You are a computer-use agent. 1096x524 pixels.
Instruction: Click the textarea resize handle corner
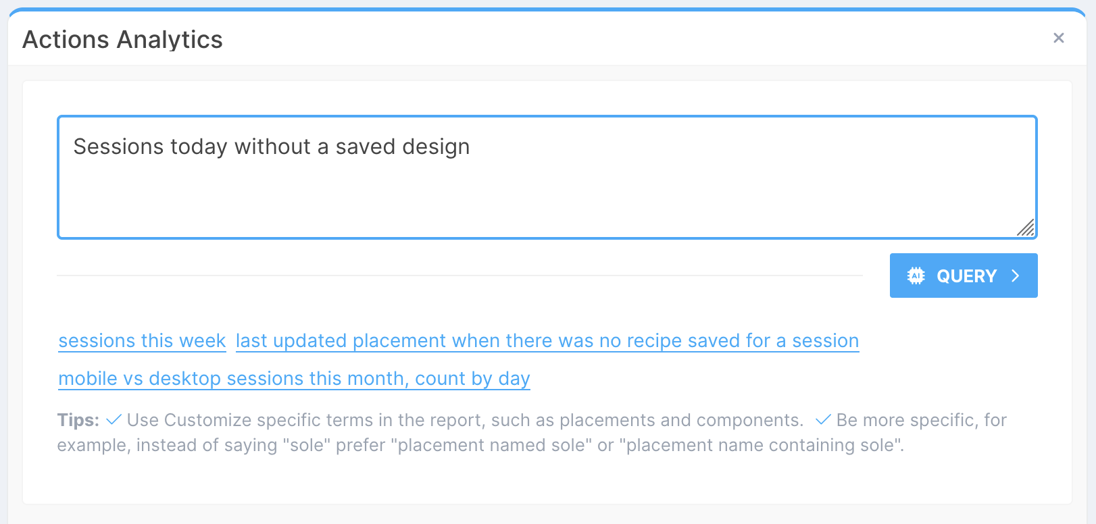(1026, 228)
